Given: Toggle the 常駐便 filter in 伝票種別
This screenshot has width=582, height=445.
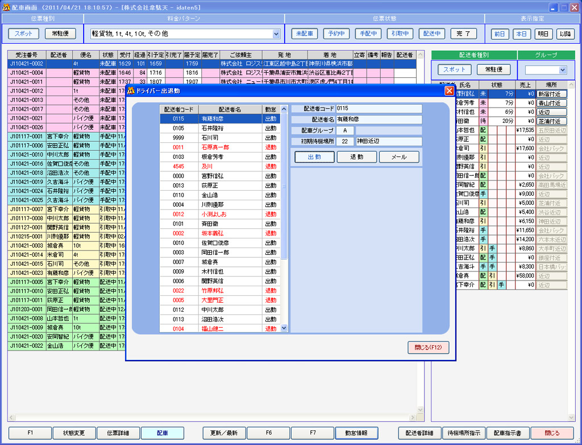Looking at the screenshot, I should [x=60, y=34].
